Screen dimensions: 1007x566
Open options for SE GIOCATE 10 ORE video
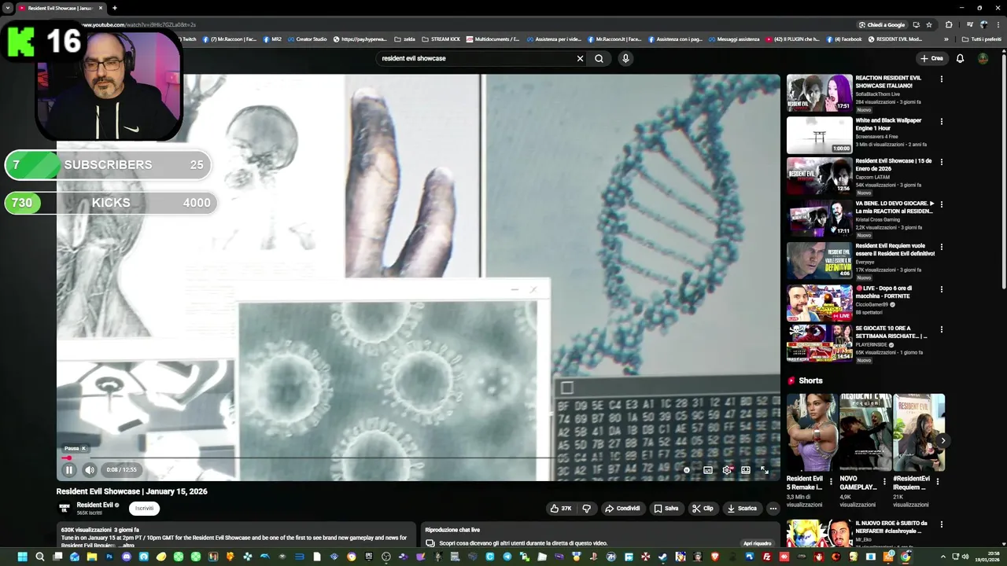[942, 329]
